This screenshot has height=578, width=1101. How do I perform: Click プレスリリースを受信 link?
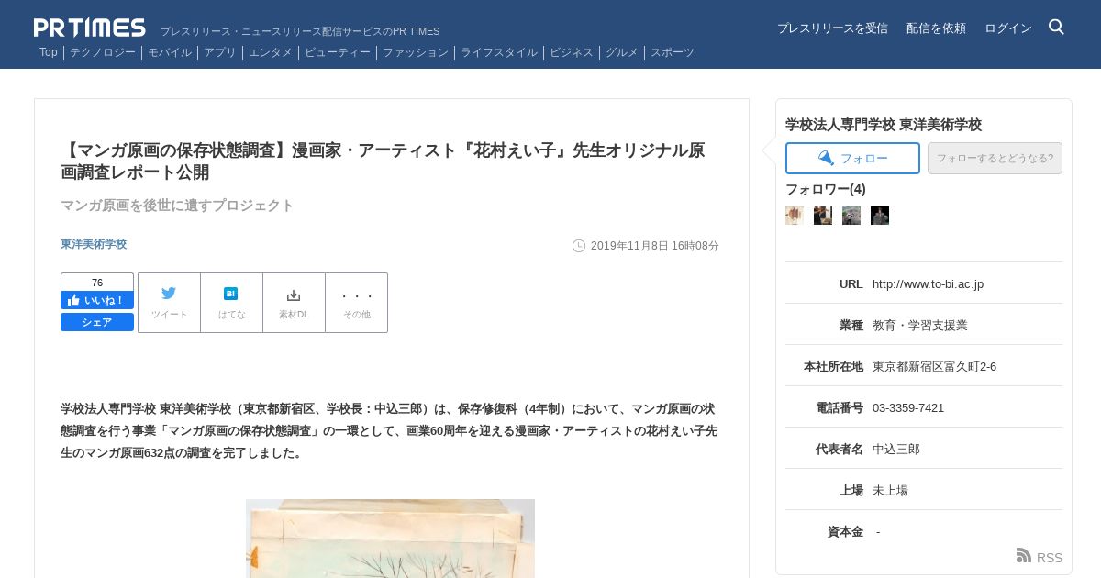(832, 28)
